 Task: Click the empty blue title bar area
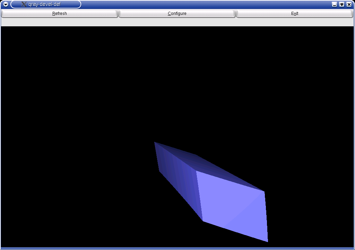pyautogui.click(x=208, y=5)
